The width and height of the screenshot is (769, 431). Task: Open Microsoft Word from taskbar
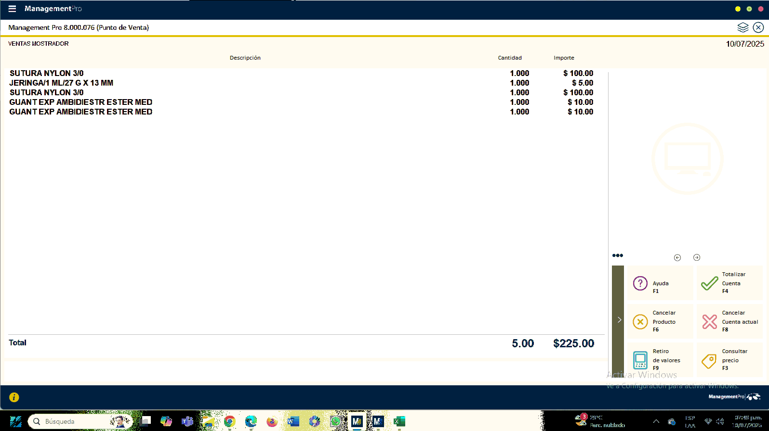coord(293,422)
